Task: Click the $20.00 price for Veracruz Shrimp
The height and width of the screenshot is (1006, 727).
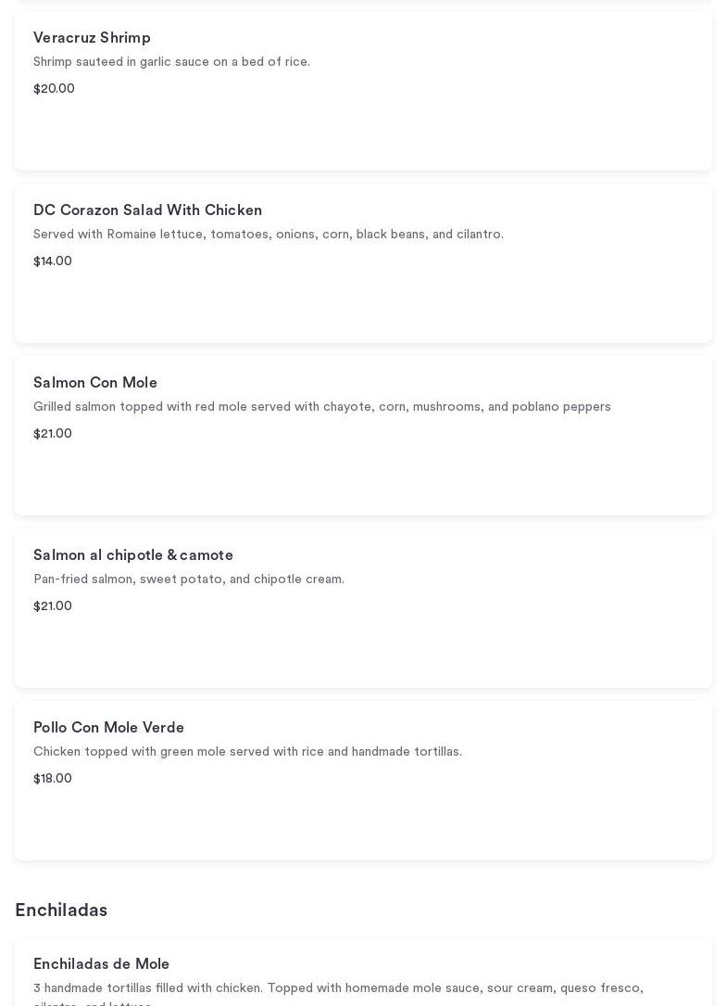Action: pos(54,89)
